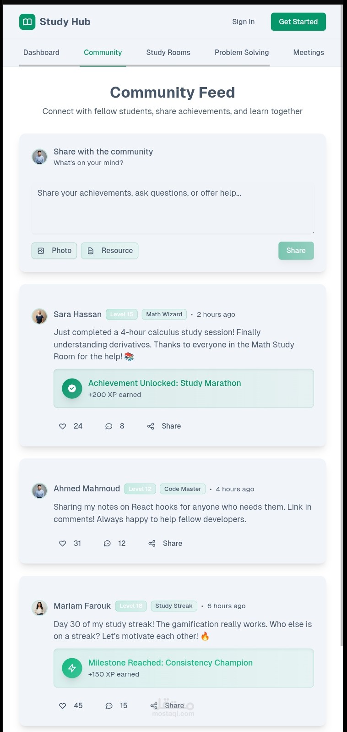Attach a Photo to the post
This screenshot has width=347, height=732.
coord(54,251)
